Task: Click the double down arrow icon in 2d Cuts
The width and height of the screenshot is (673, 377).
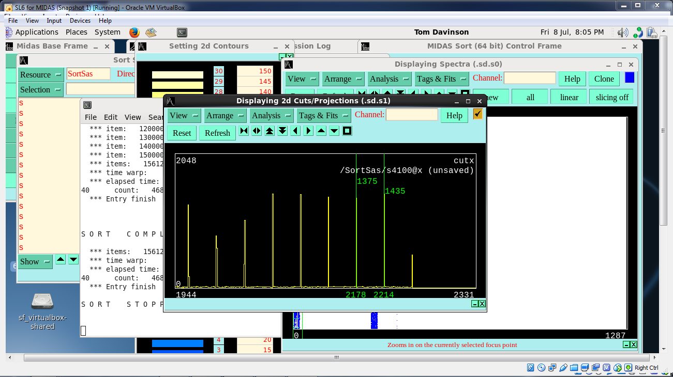Action: click(282, 131)
